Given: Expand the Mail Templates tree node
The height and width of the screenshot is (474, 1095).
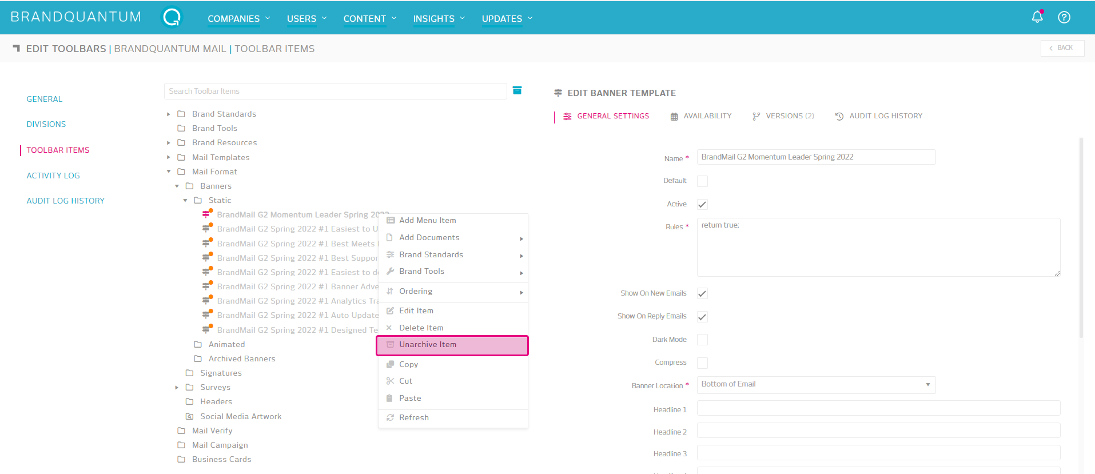Looking at the screenshot, I should (168, 157).
